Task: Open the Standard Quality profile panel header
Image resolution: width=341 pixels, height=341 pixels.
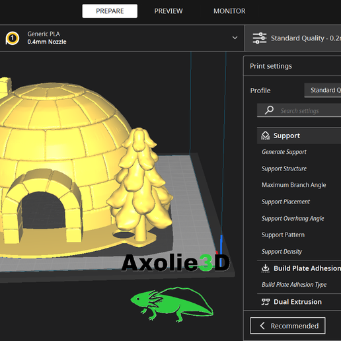Action: pos(293,38)
